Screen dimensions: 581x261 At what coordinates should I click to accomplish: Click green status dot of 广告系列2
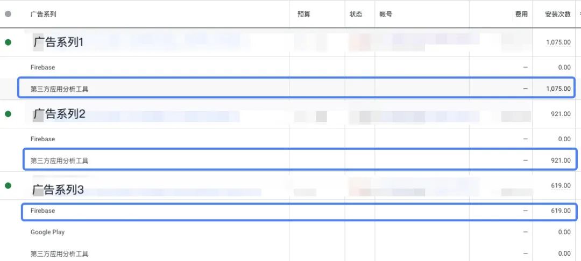8,114
